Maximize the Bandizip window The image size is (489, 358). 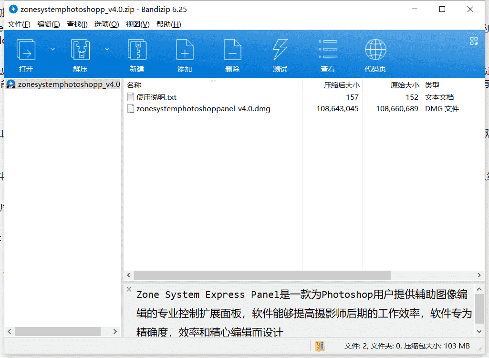pos(442,9)
